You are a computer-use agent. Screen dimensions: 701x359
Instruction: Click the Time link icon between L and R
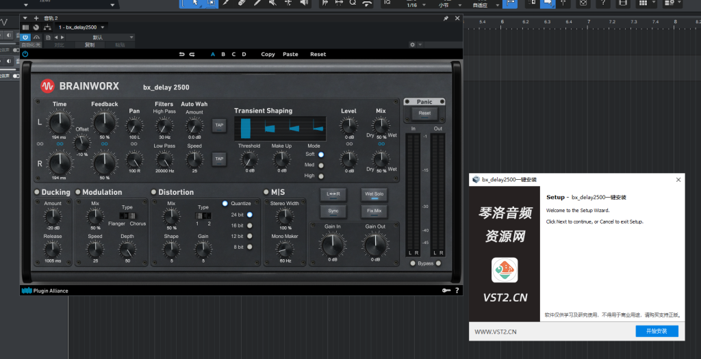[x=60, y=144]
